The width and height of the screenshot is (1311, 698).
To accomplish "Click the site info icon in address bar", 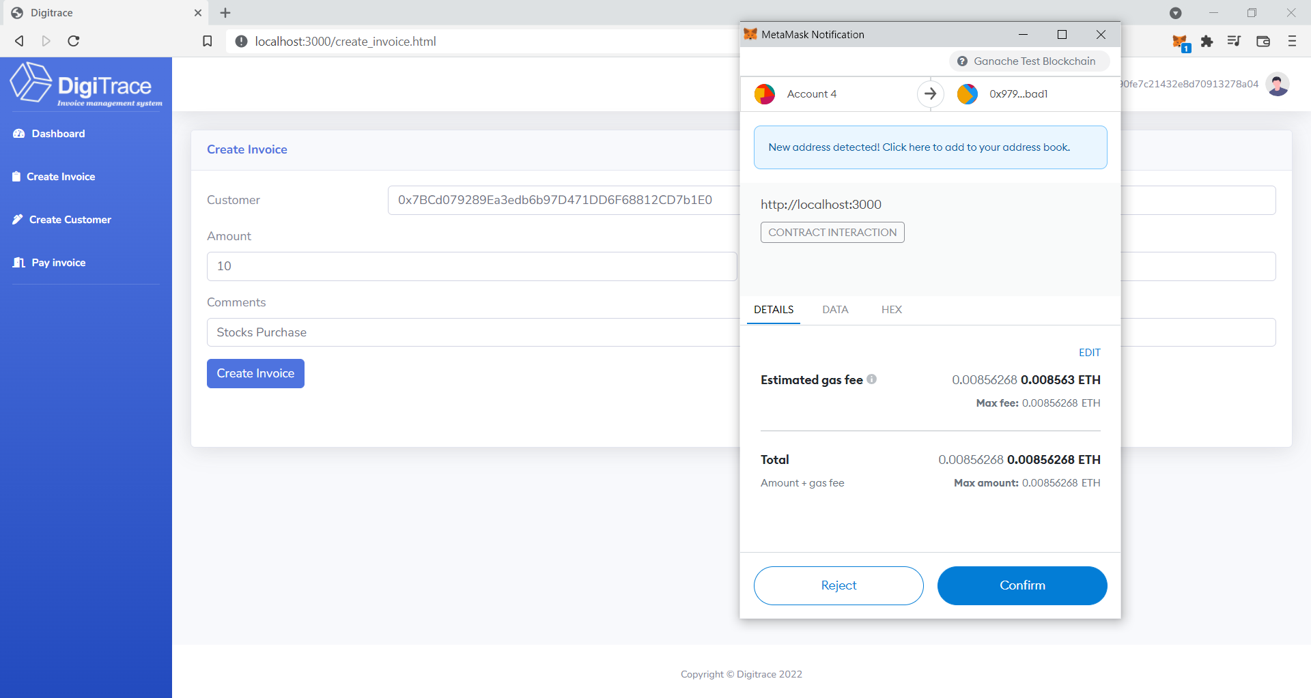I will coord(241,42).
